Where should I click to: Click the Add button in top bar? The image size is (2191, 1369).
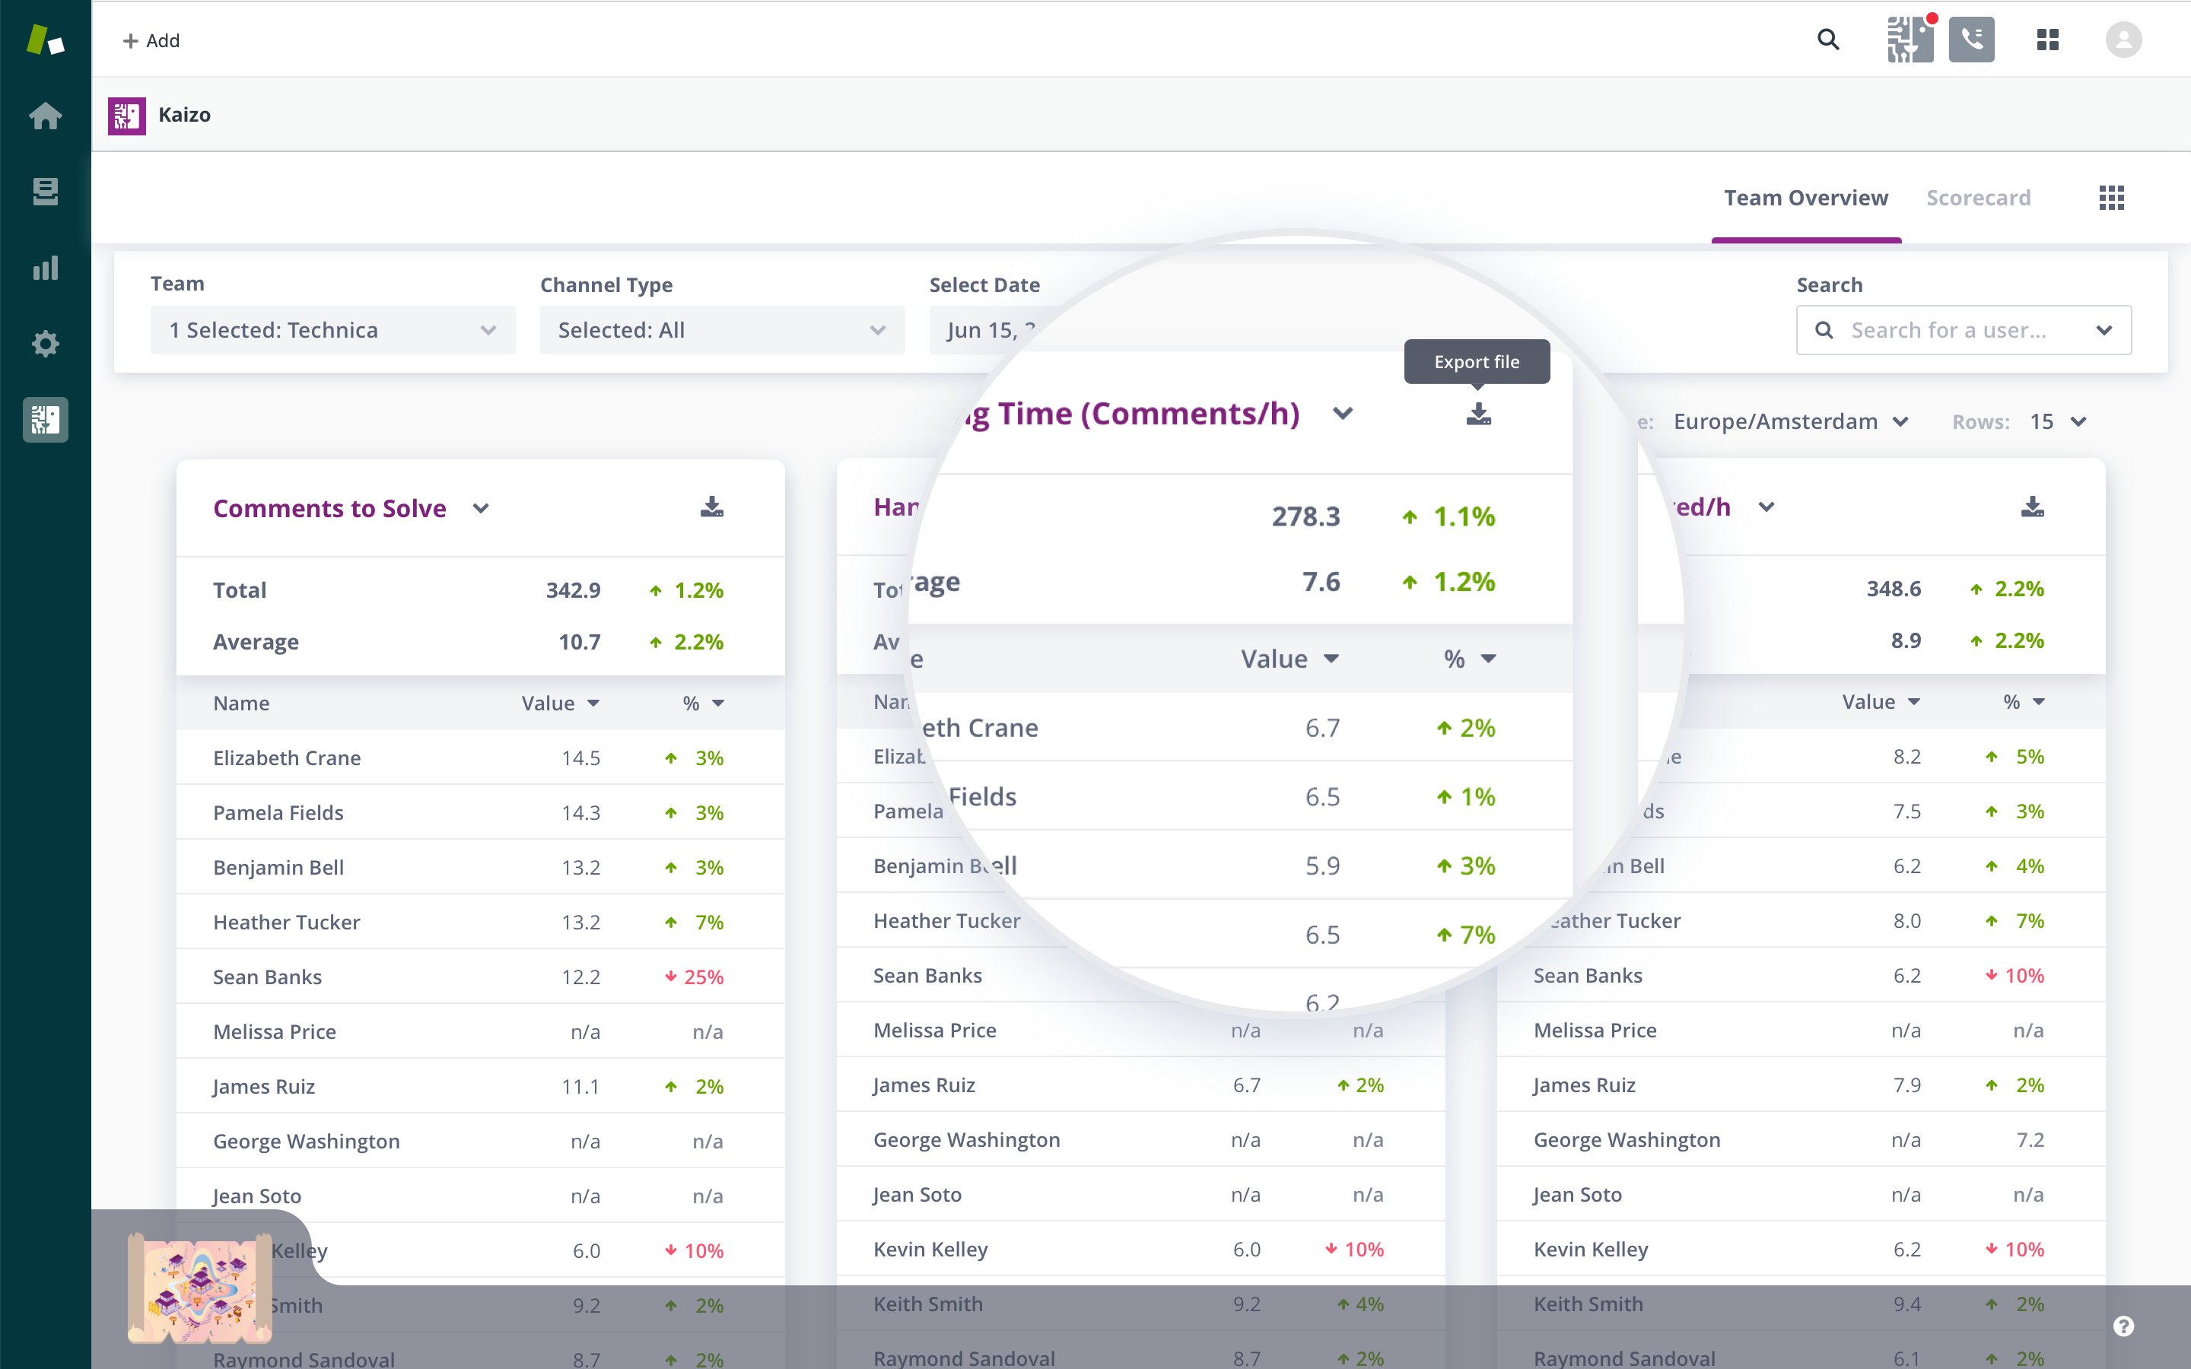[x=151, y=41]
